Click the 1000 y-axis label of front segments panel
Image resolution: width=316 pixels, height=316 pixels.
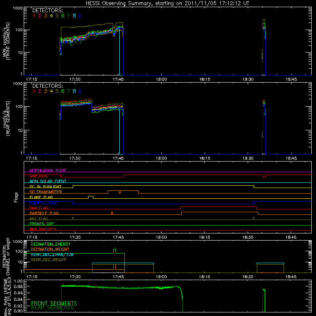[x=17, y=8]
